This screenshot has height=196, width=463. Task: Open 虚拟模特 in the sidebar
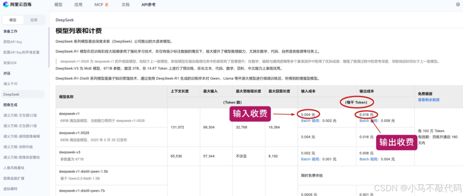pyautogui.click(x=10, y=189)
